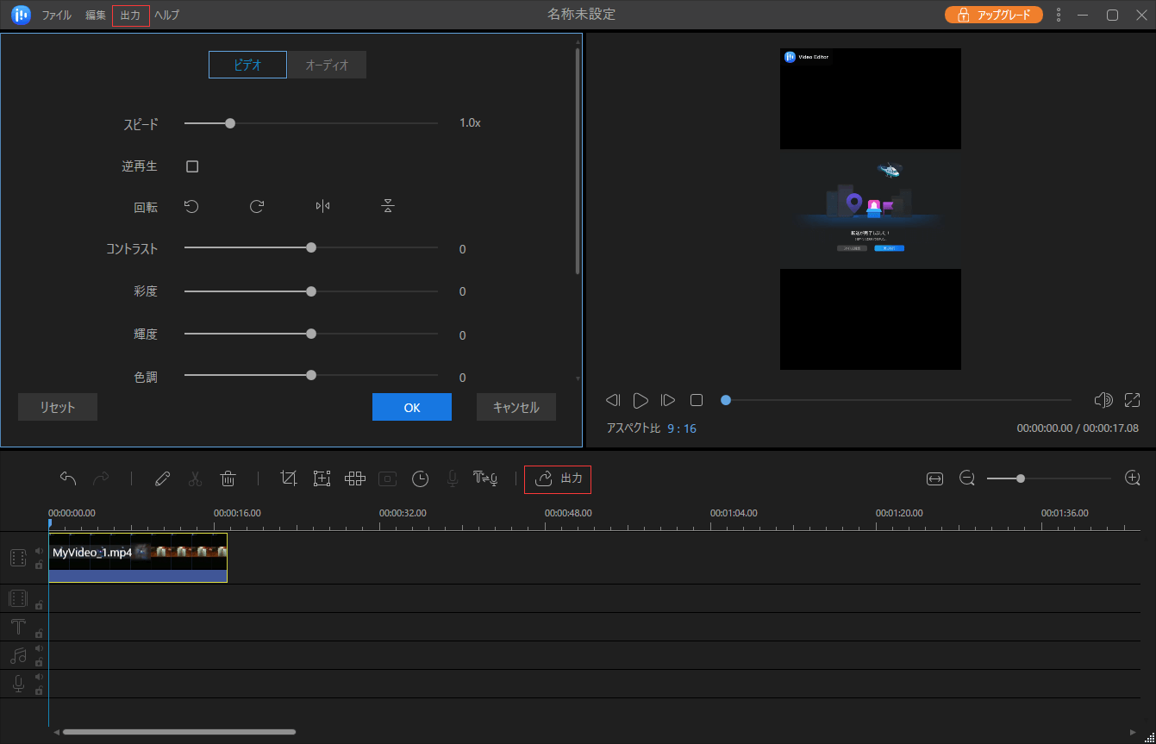Toggle fullscreen preview
Viewport: 1156px width, 744px height.
pos(1132,400)
